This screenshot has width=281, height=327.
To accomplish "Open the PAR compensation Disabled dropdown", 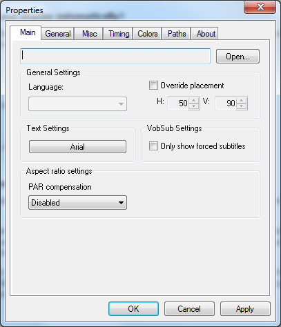I will pyautogui.click(x=77, y=203).
